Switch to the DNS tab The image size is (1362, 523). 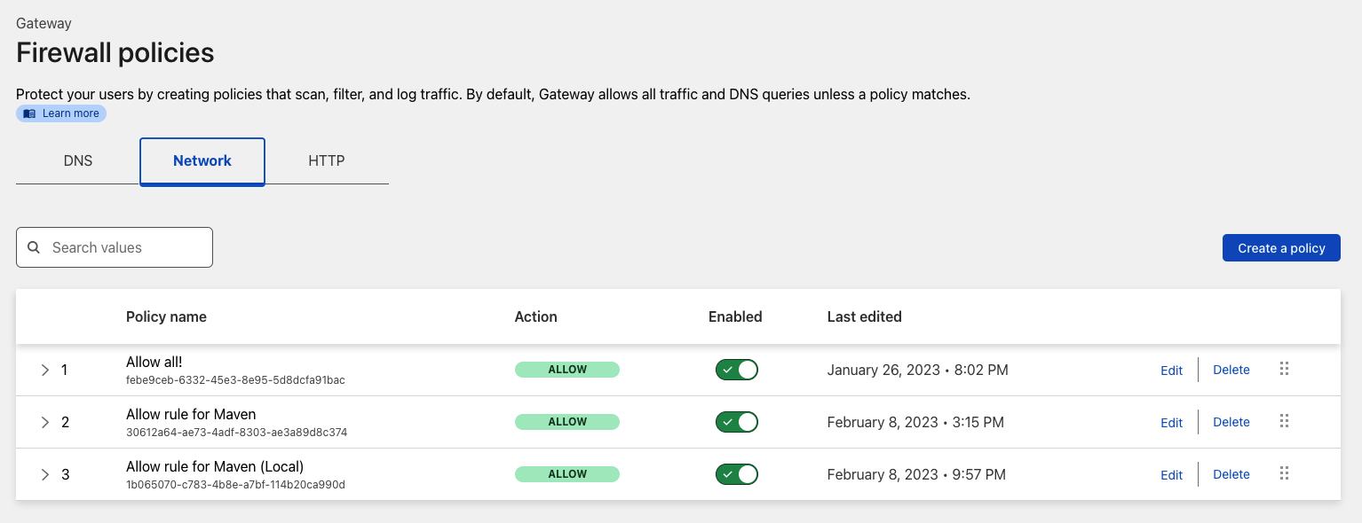[x=78, y=160]
